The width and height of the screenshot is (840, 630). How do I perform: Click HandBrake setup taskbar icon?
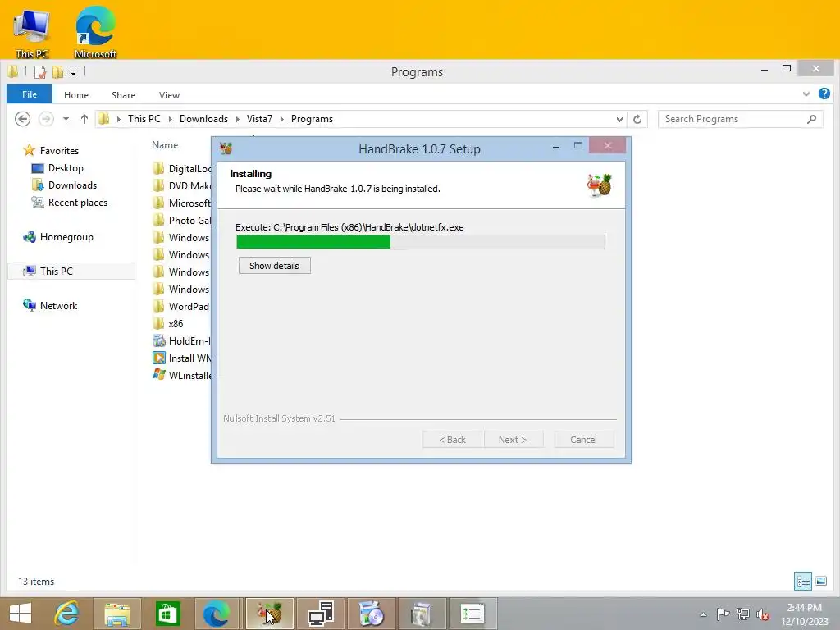(x=269, y=614)
